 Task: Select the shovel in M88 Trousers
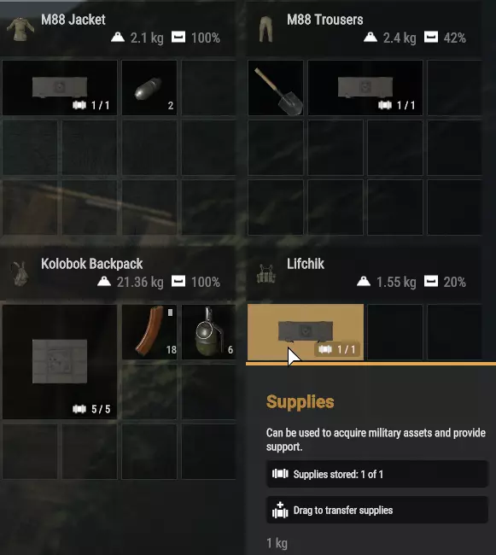(276, 88)
